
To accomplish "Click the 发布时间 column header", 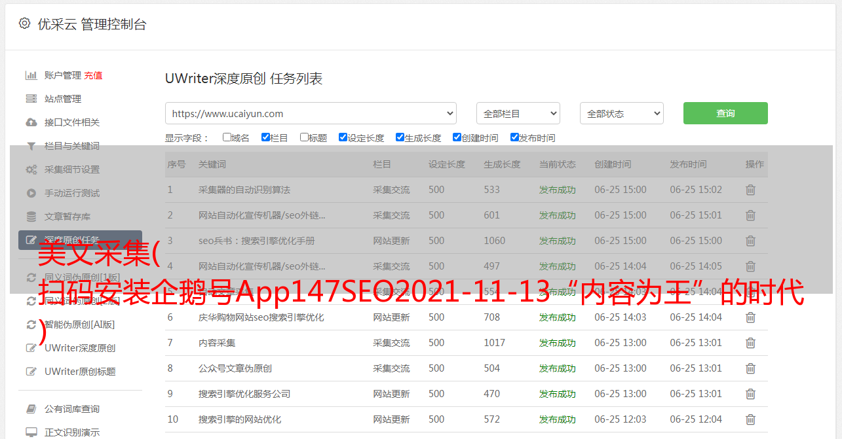I will [x=688, y=164].
